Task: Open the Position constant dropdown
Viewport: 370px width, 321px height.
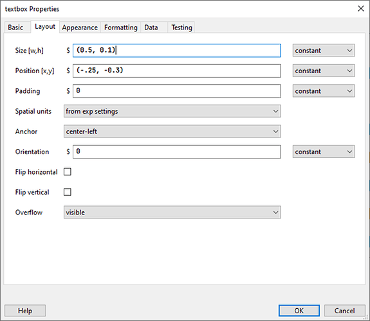Action: [x=324, y=71]
